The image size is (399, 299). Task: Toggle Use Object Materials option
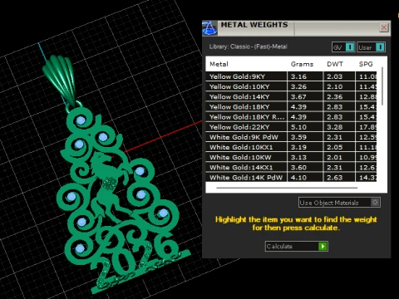pyautogui.click(x=339, y=203)
